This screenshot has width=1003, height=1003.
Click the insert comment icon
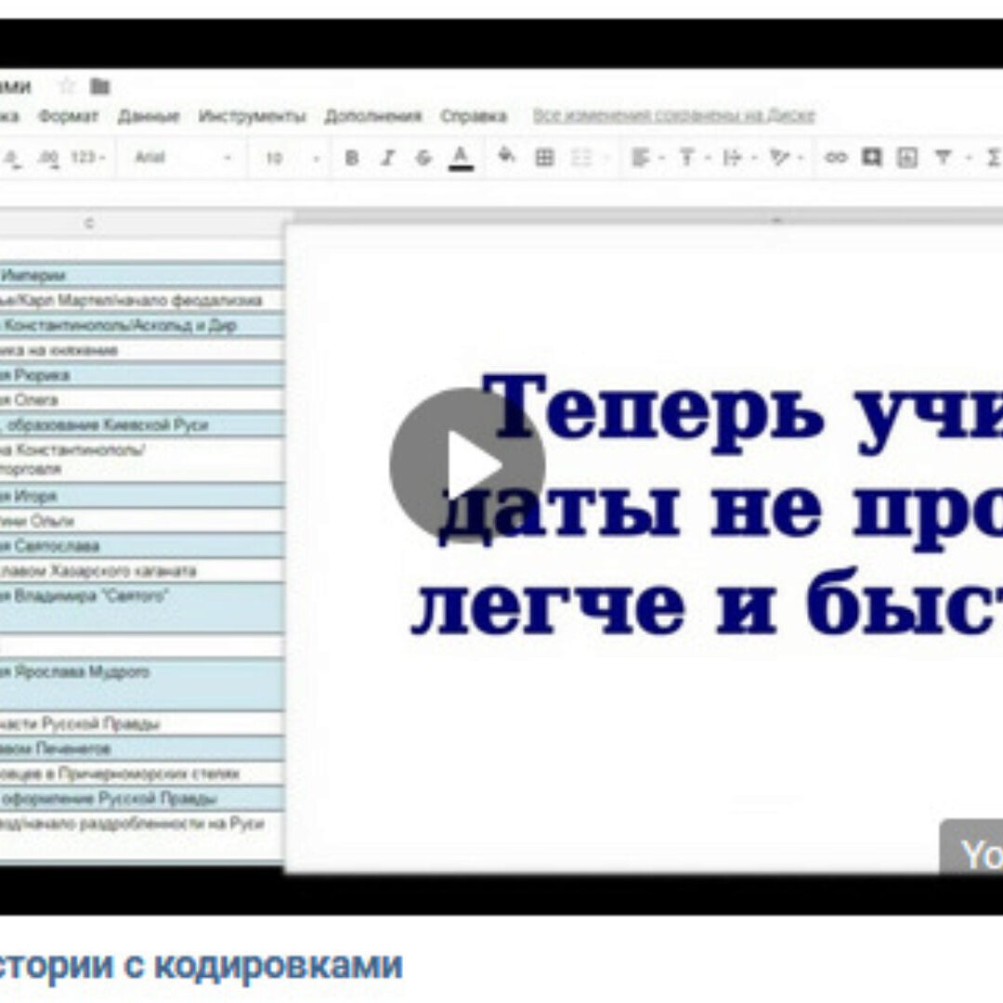871,158
